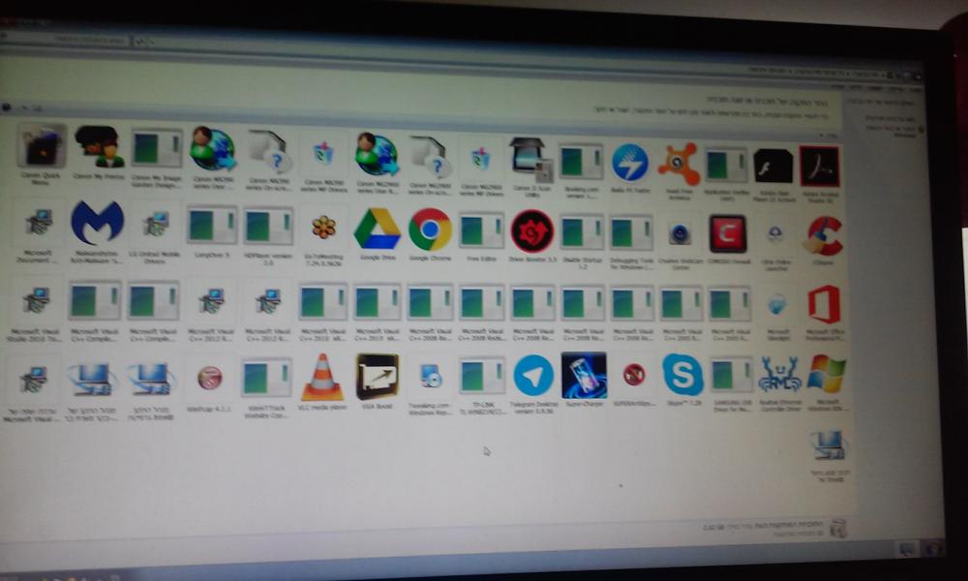Select the Creative WebCam Center icon

coord(680,234)
